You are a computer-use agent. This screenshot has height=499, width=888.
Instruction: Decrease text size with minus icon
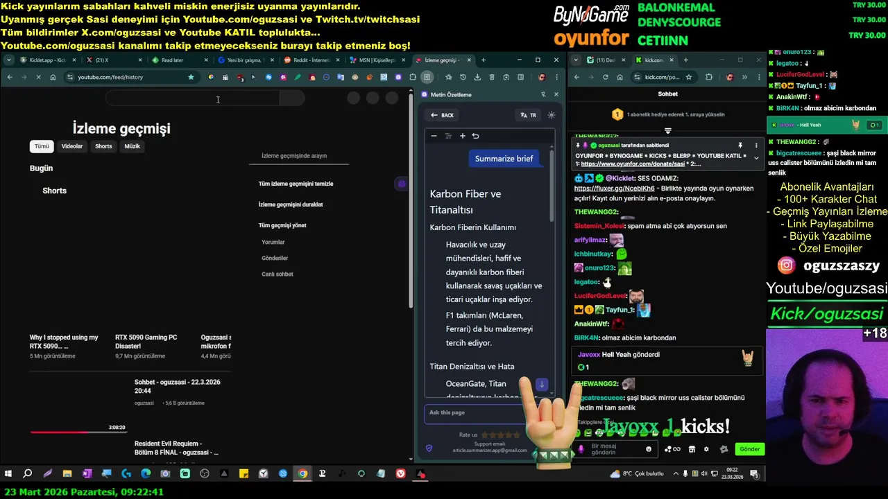[434, 136]
